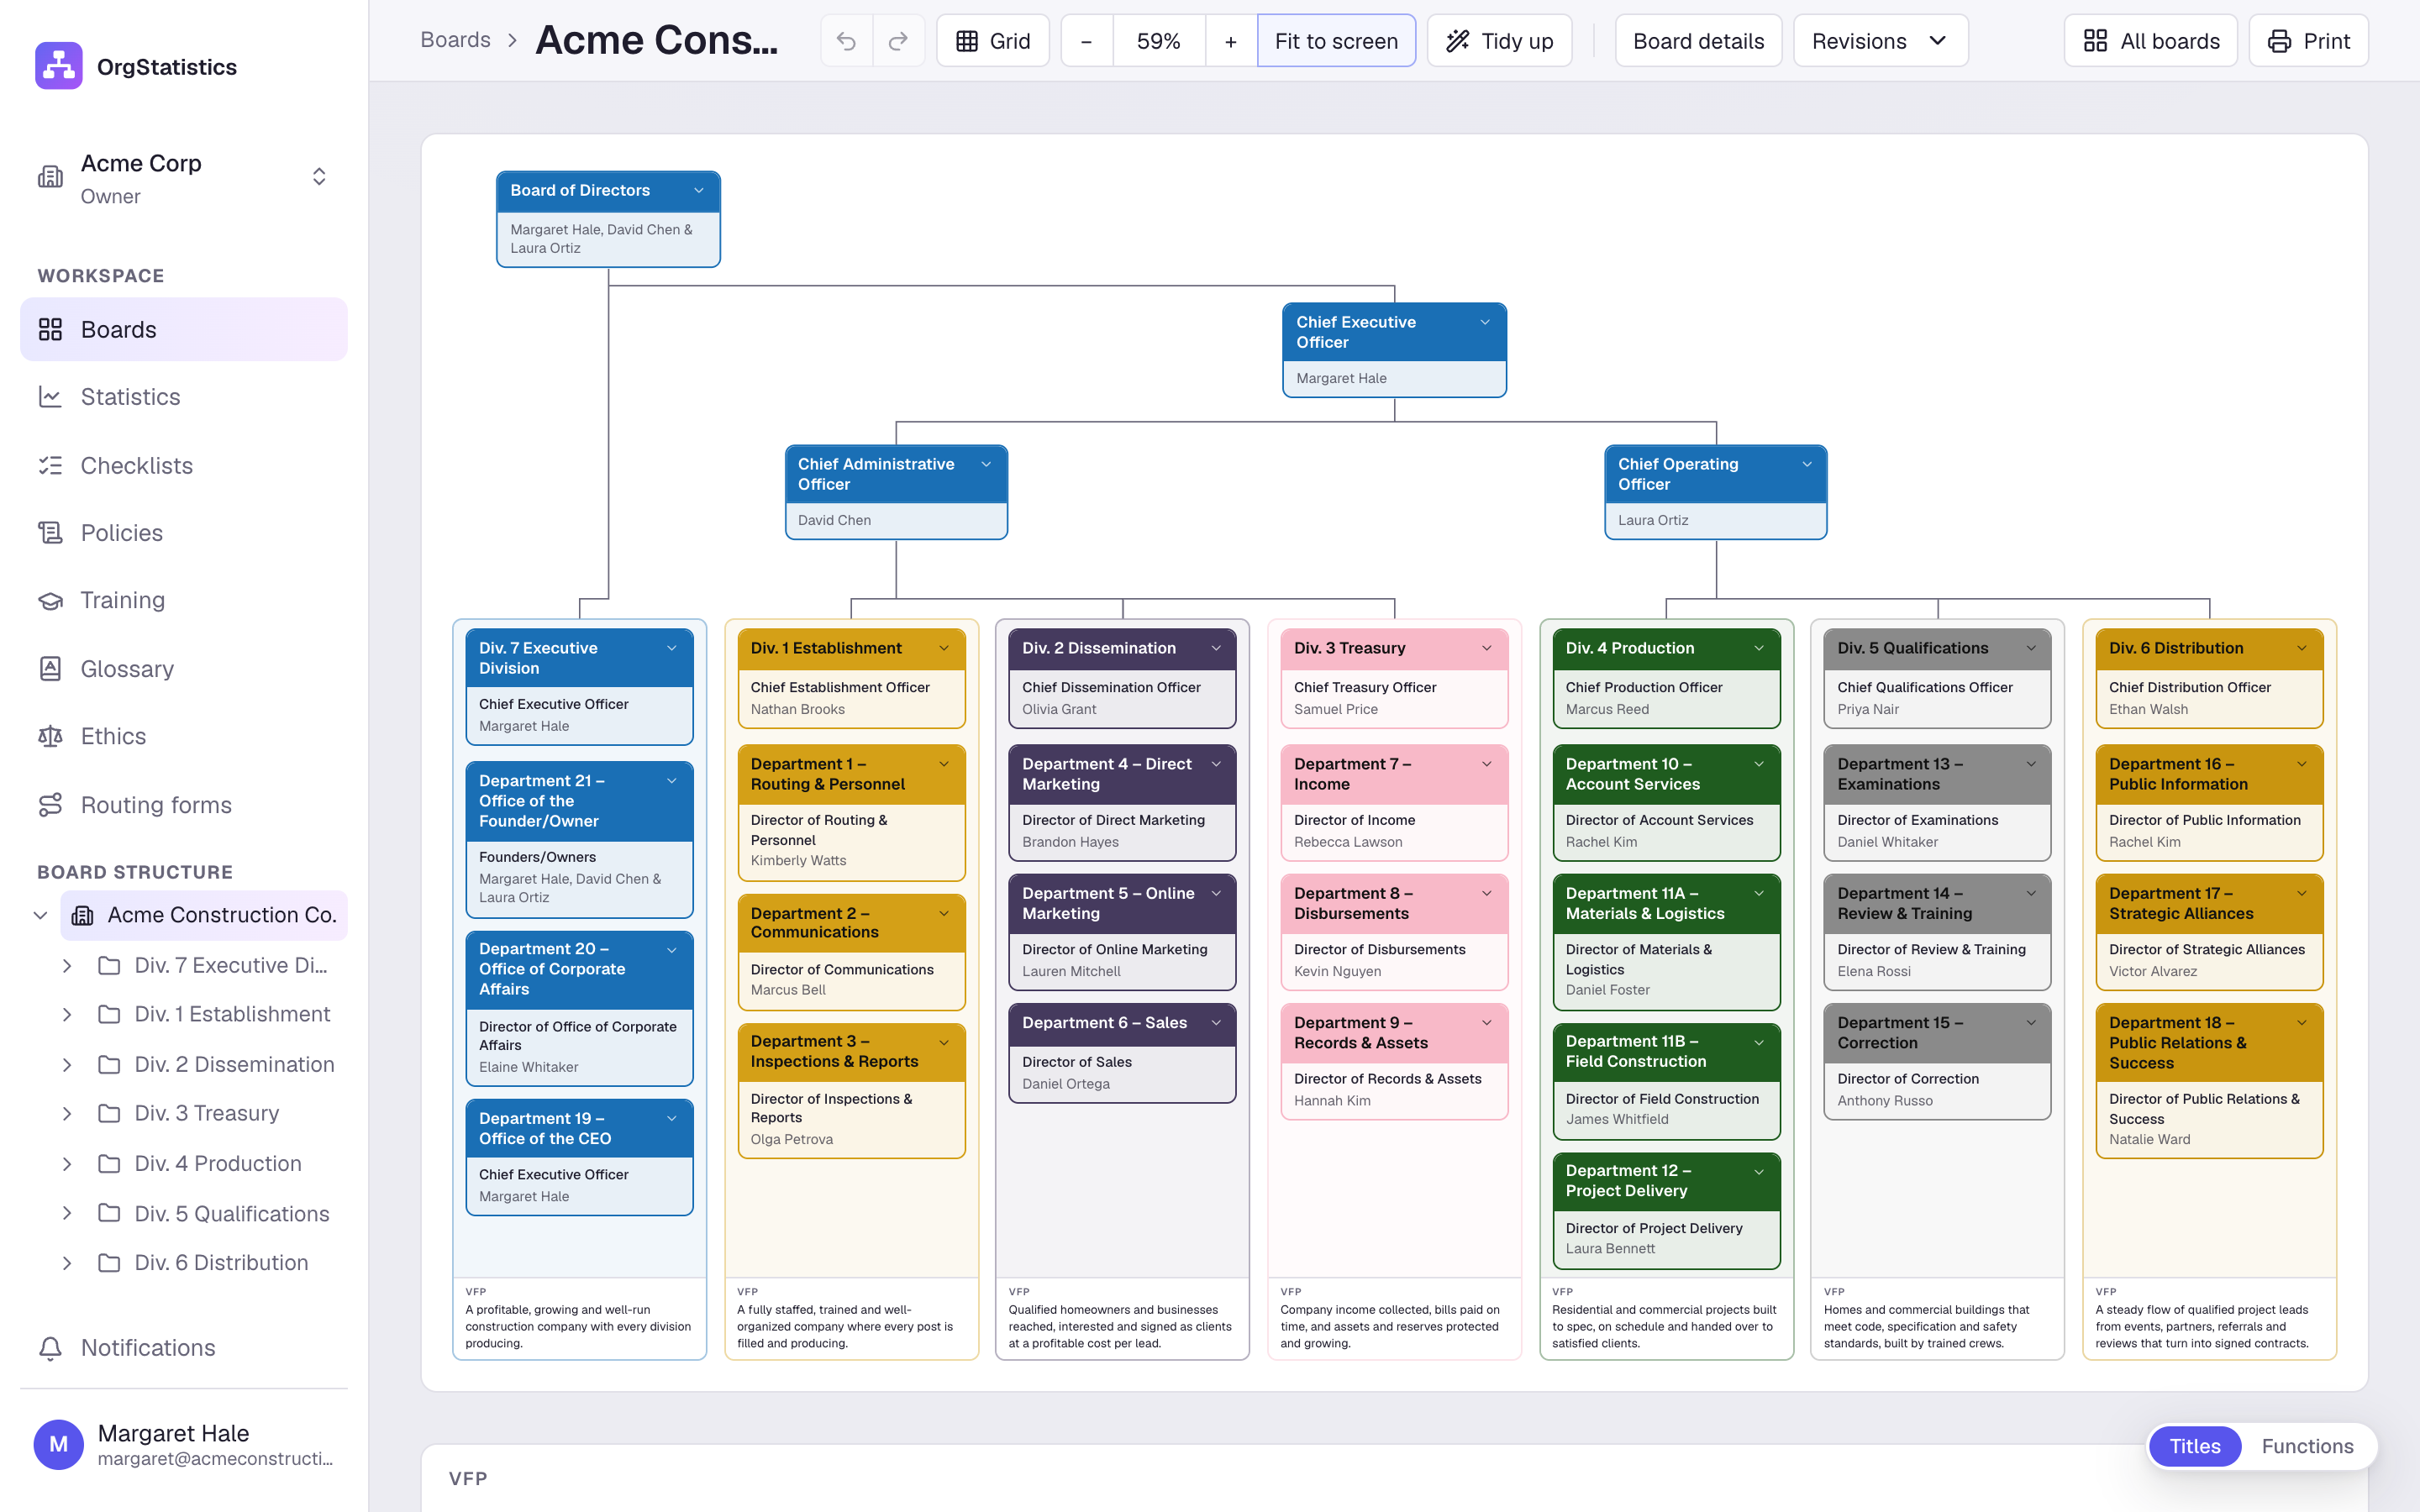The height and width of the screenshot is (1512, 2420).
Task: Click the Training graduation cap icon
Action: pos(50,600)
